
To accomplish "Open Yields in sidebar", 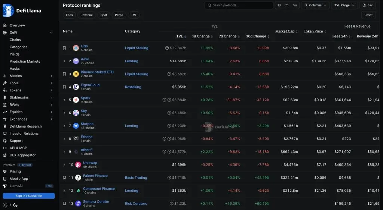I will [x=15, y=54].
